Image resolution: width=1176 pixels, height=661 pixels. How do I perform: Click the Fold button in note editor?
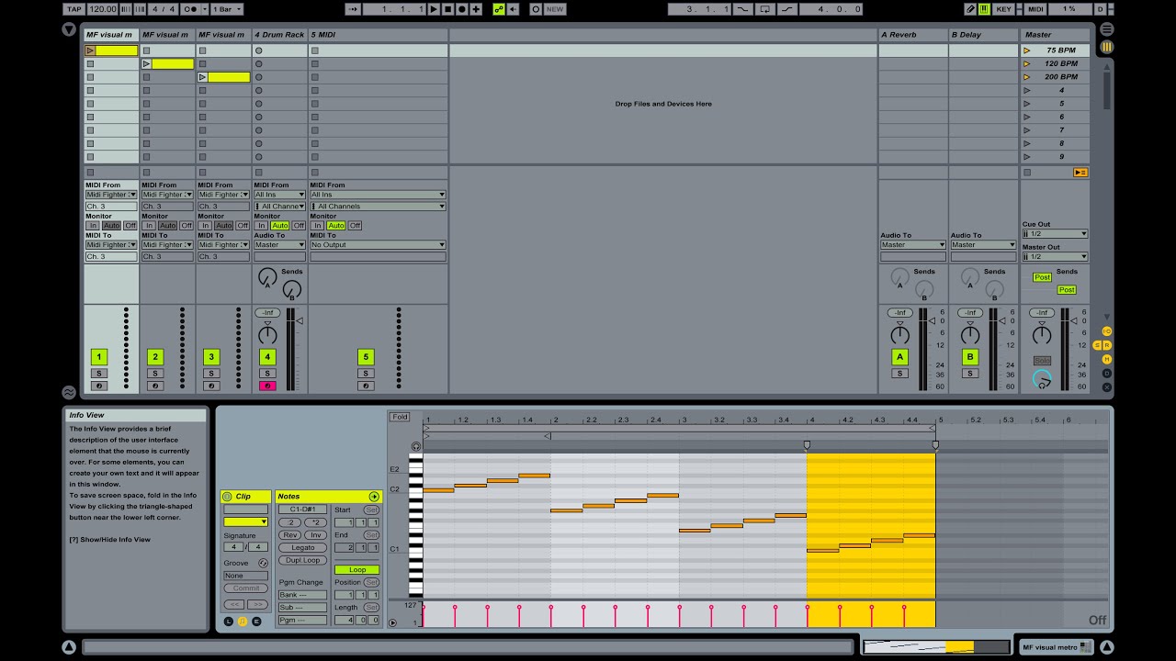coord(400,417)
